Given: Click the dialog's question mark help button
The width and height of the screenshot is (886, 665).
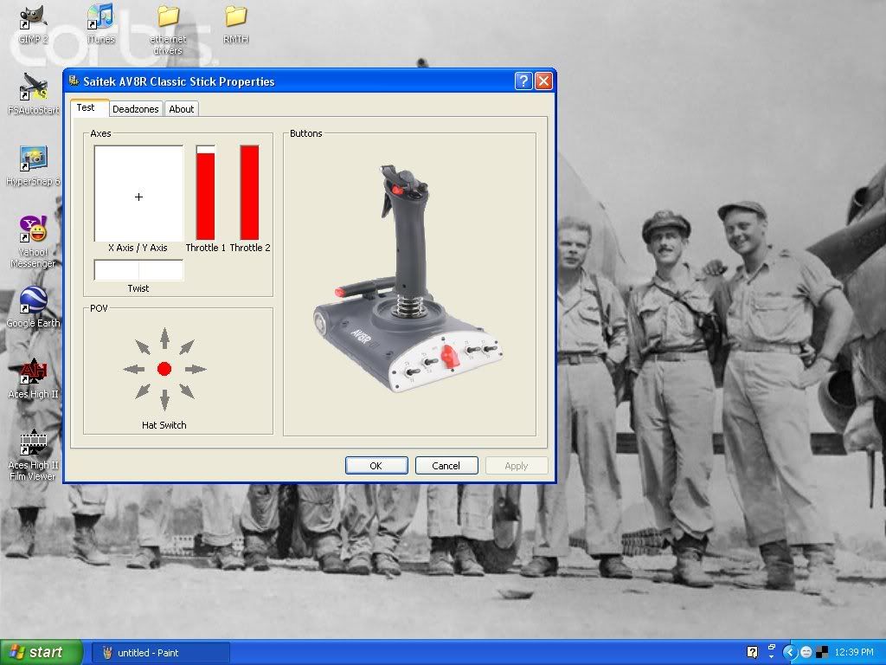Looking at the screenshot, I should coord(523,81).
